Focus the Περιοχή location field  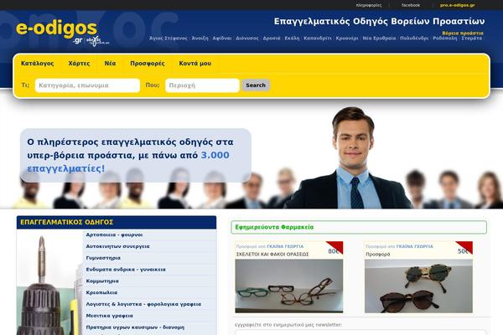click(202, 85)
